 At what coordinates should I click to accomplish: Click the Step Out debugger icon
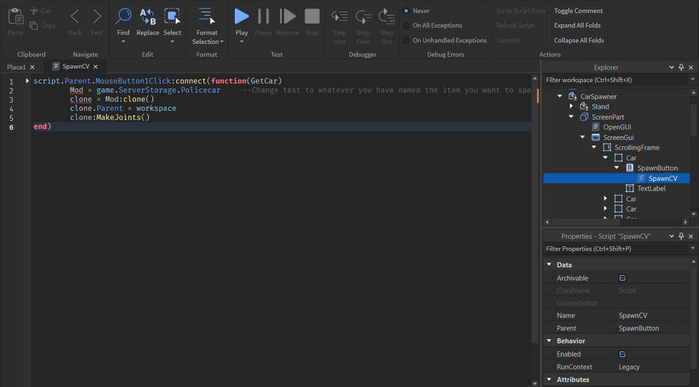[386, 16]
